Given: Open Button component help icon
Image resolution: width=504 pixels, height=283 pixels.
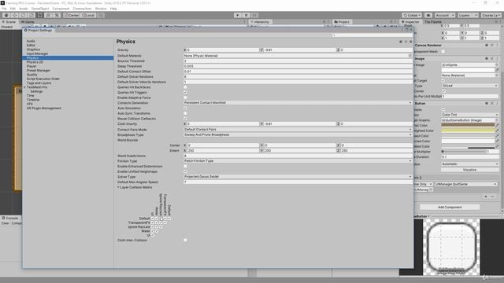Looking at the screenshot, I should 487,103.
